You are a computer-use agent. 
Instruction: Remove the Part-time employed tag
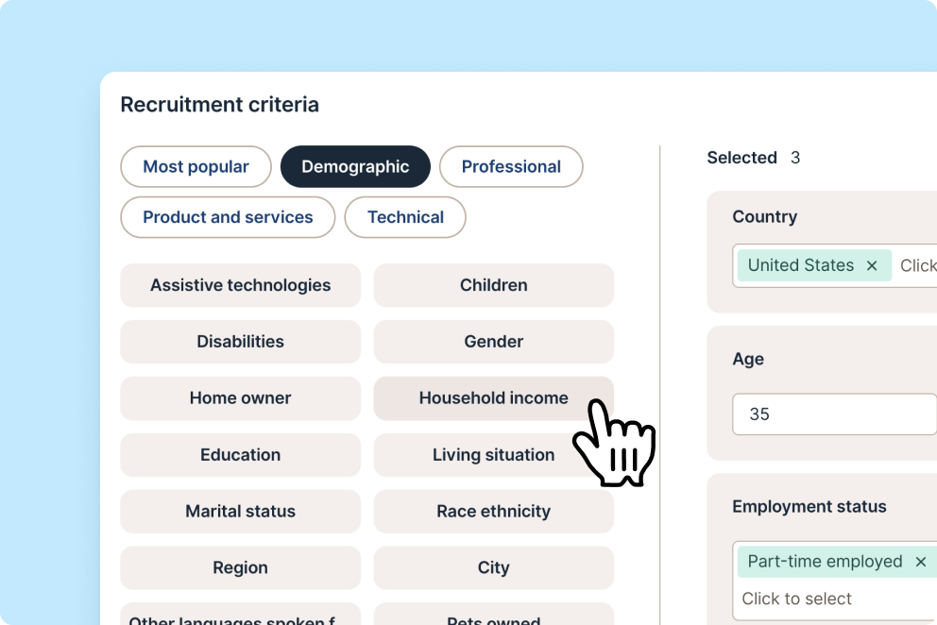coord(920,562)
